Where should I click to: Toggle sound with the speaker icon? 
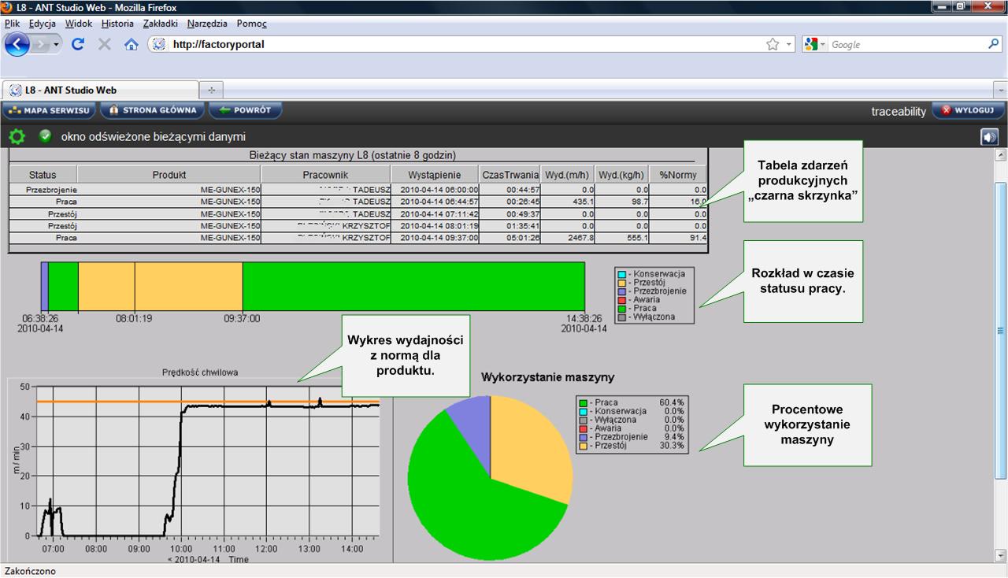click(989, 137)
